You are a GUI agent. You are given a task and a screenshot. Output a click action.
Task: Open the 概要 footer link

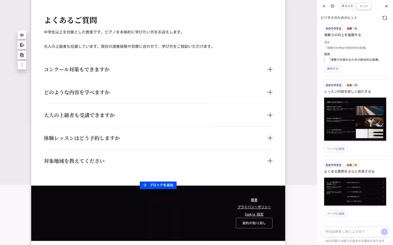click(x=254, y=200)
